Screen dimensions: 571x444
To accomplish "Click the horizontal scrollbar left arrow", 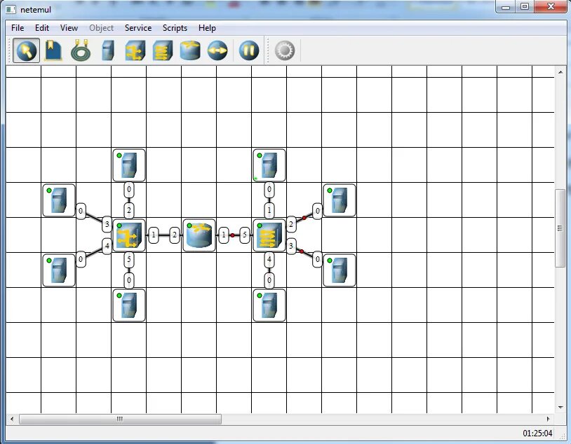I will pyautogui.click(x=12, y=419).
